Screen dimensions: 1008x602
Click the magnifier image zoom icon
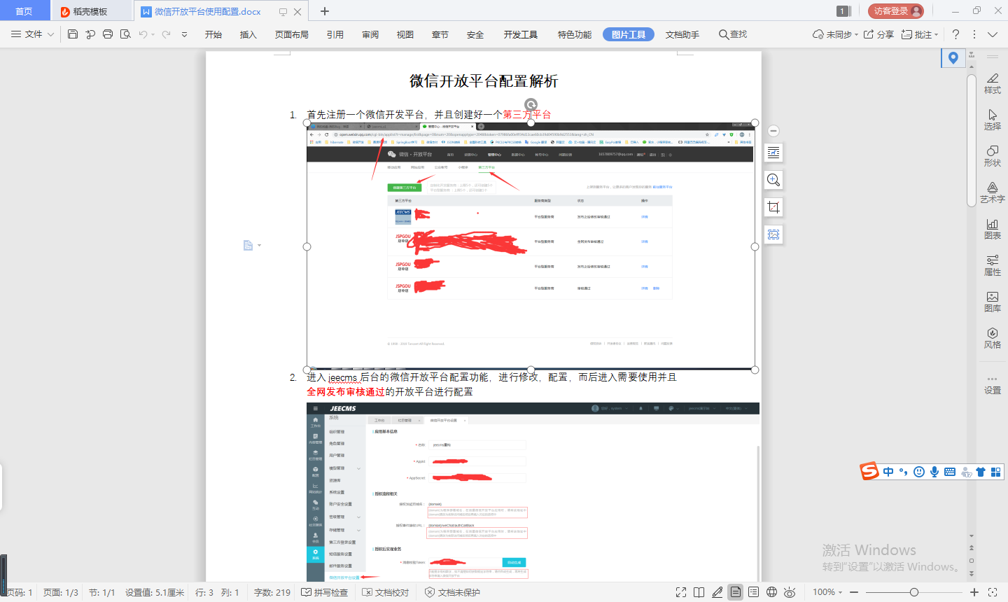(x=773, y=180)
